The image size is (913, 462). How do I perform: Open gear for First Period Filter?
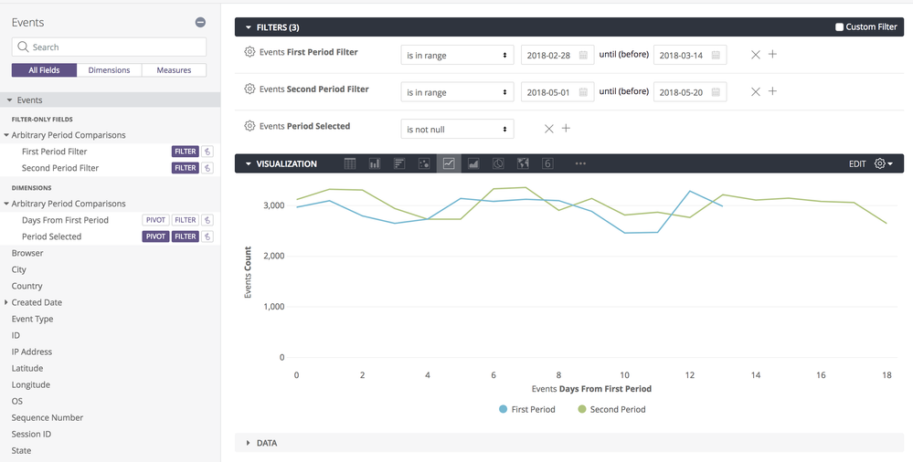point(249,52)
